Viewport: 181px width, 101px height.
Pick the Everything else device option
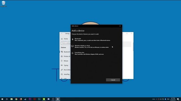coord(96,53)
